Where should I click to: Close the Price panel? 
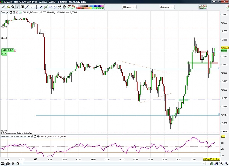(x=14, y=12)
